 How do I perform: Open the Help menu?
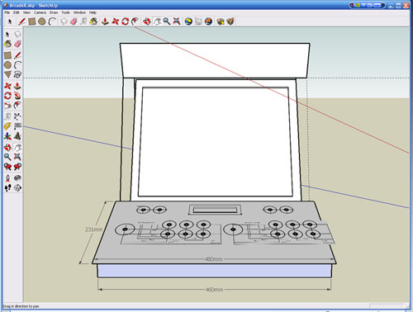tap(93, 12)
